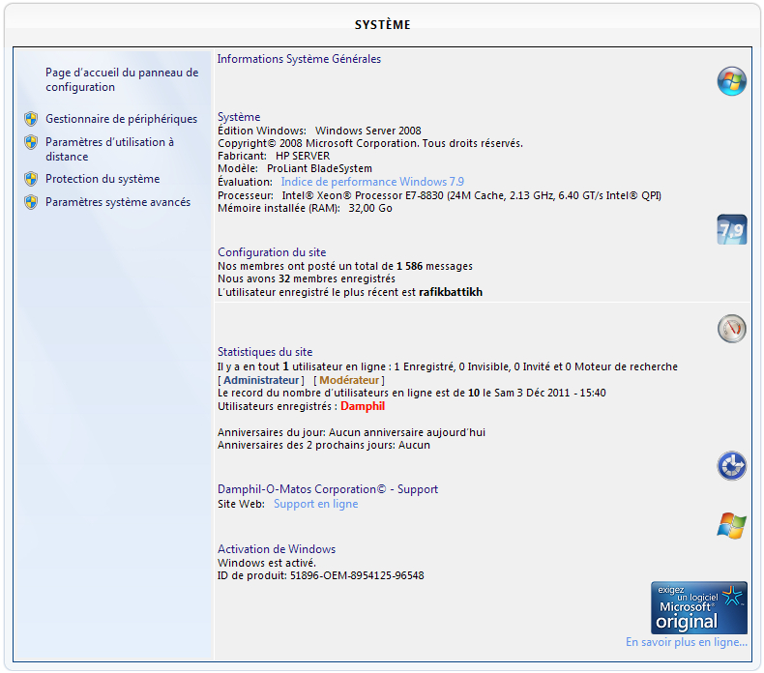Screen dimensions: 764x673
Task: Open Indice de performance Windows 7.9 link
Action: [372, 182]
